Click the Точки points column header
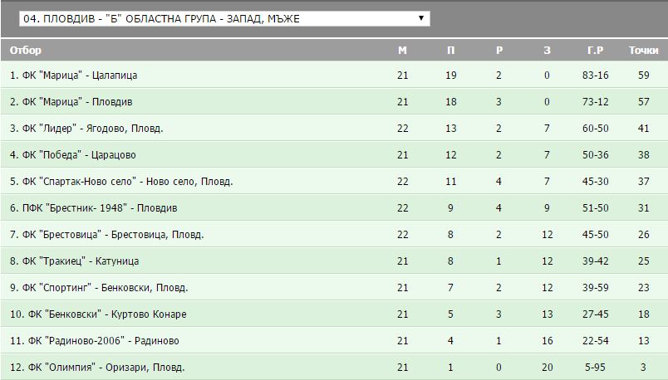This screenshot has height=380, width=668. 643,50
